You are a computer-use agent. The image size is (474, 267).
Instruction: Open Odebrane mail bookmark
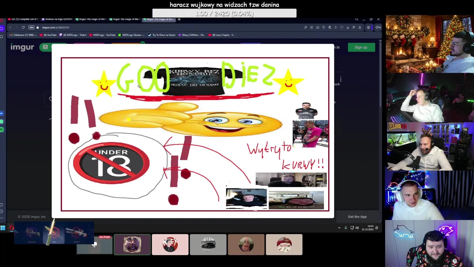(x=23, y=35)
